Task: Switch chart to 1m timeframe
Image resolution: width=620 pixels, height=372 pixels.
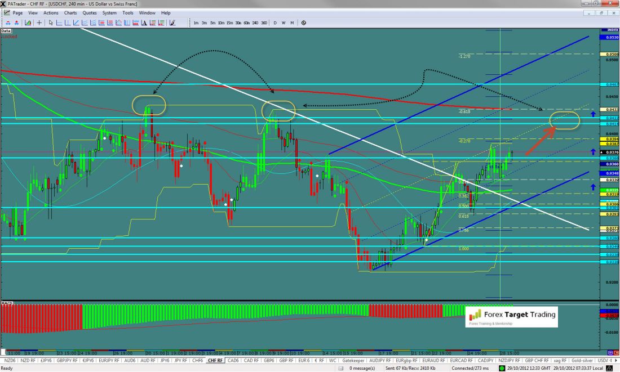Action: click(x=196, y=23)
